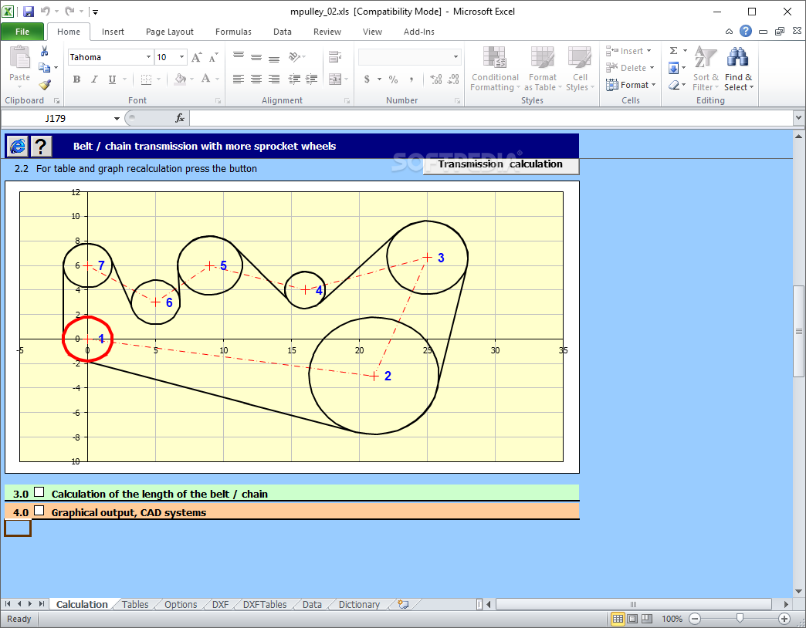Click Wrap Text icon
This screenshot has width=806, height=628.
(x=335, y=56)
